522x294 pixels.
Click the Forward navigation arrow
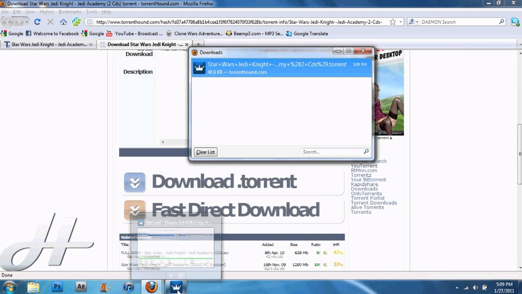(x=19, y=22)
